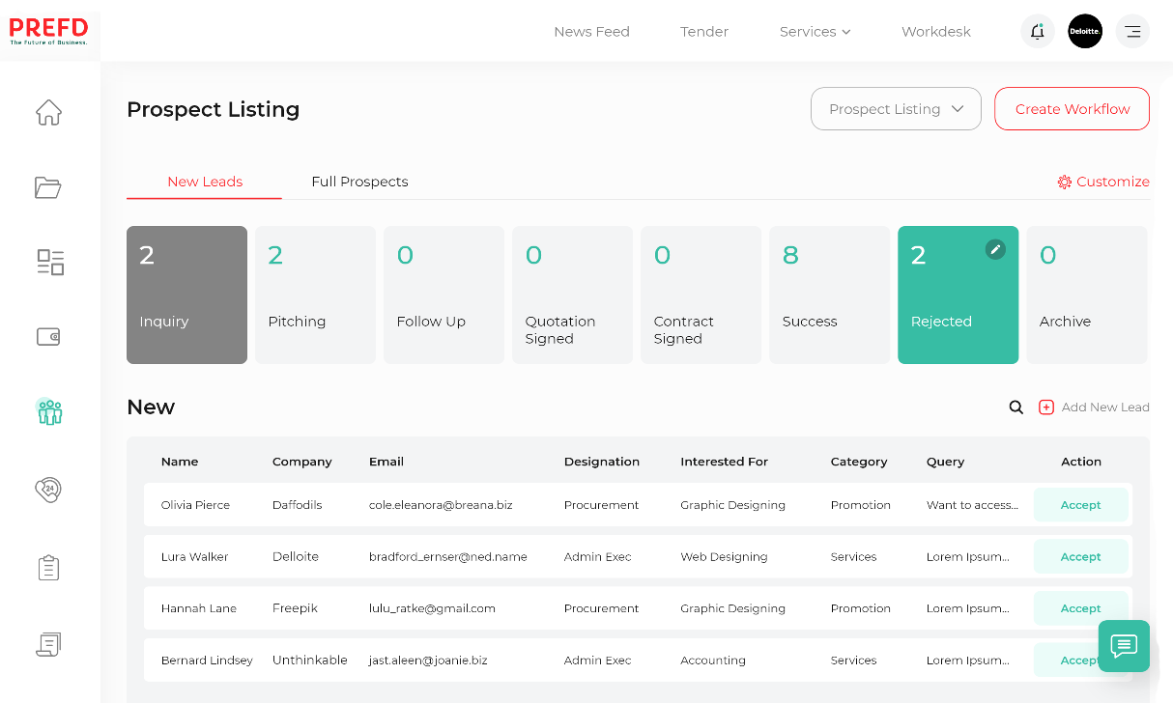Open the Deloitte profile avatar

pos(1085,31)
